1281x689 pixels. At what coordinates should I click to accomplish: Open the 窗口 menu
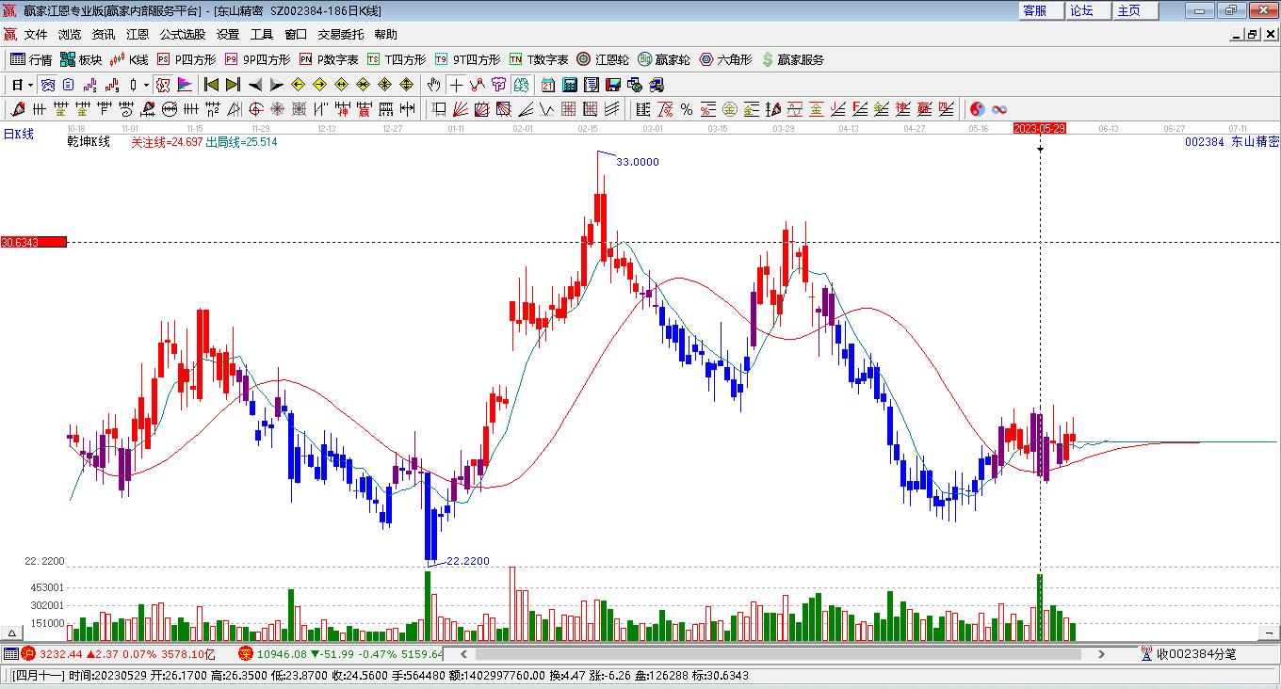coord(296,35)
